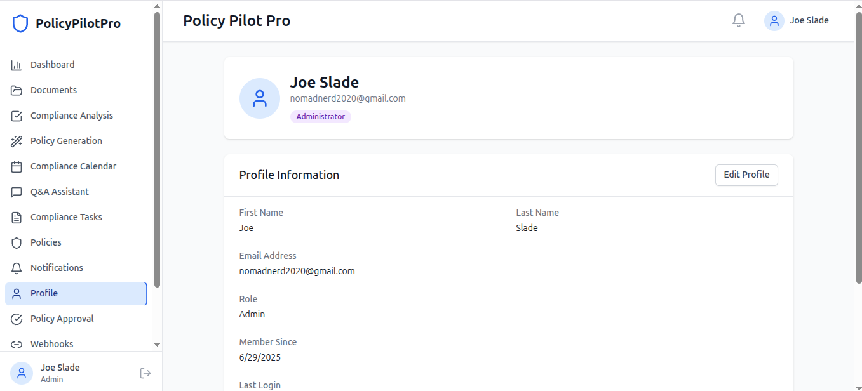Screen dimensions: 862x391
Task: Click the notification bell icon in header
Action: click(738, 20)
